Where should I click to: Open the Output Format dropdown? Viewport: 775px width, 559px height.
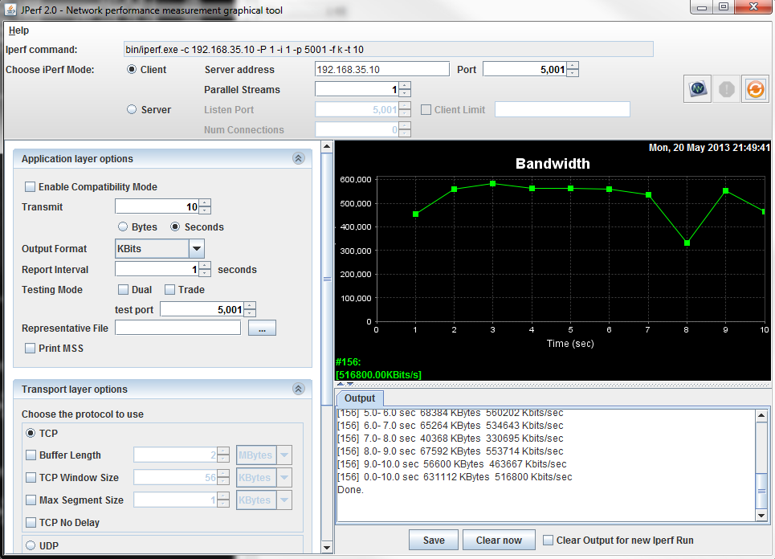[196, 249]
